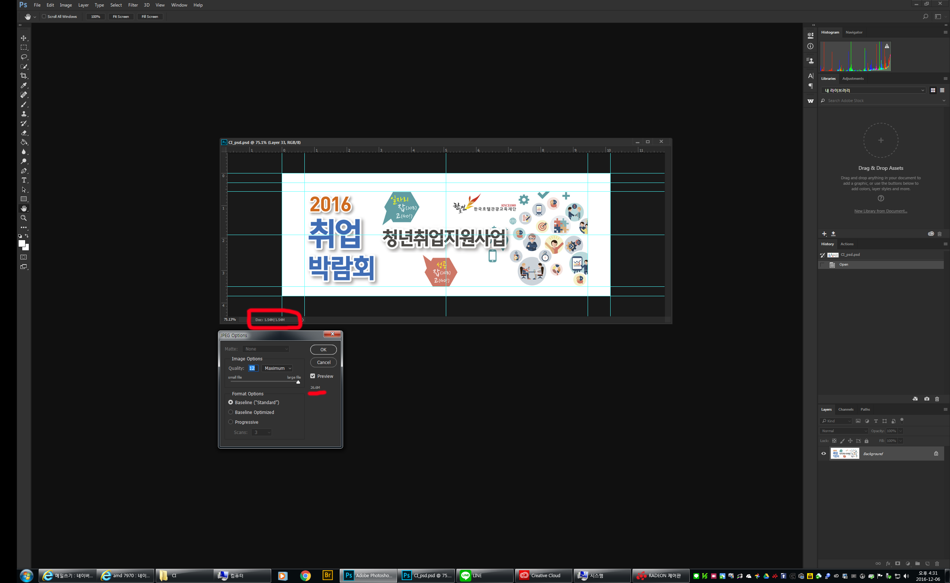Select Baseline Optimized format option
Viewport: 950px width, 583px height.
tap(231, 412)
